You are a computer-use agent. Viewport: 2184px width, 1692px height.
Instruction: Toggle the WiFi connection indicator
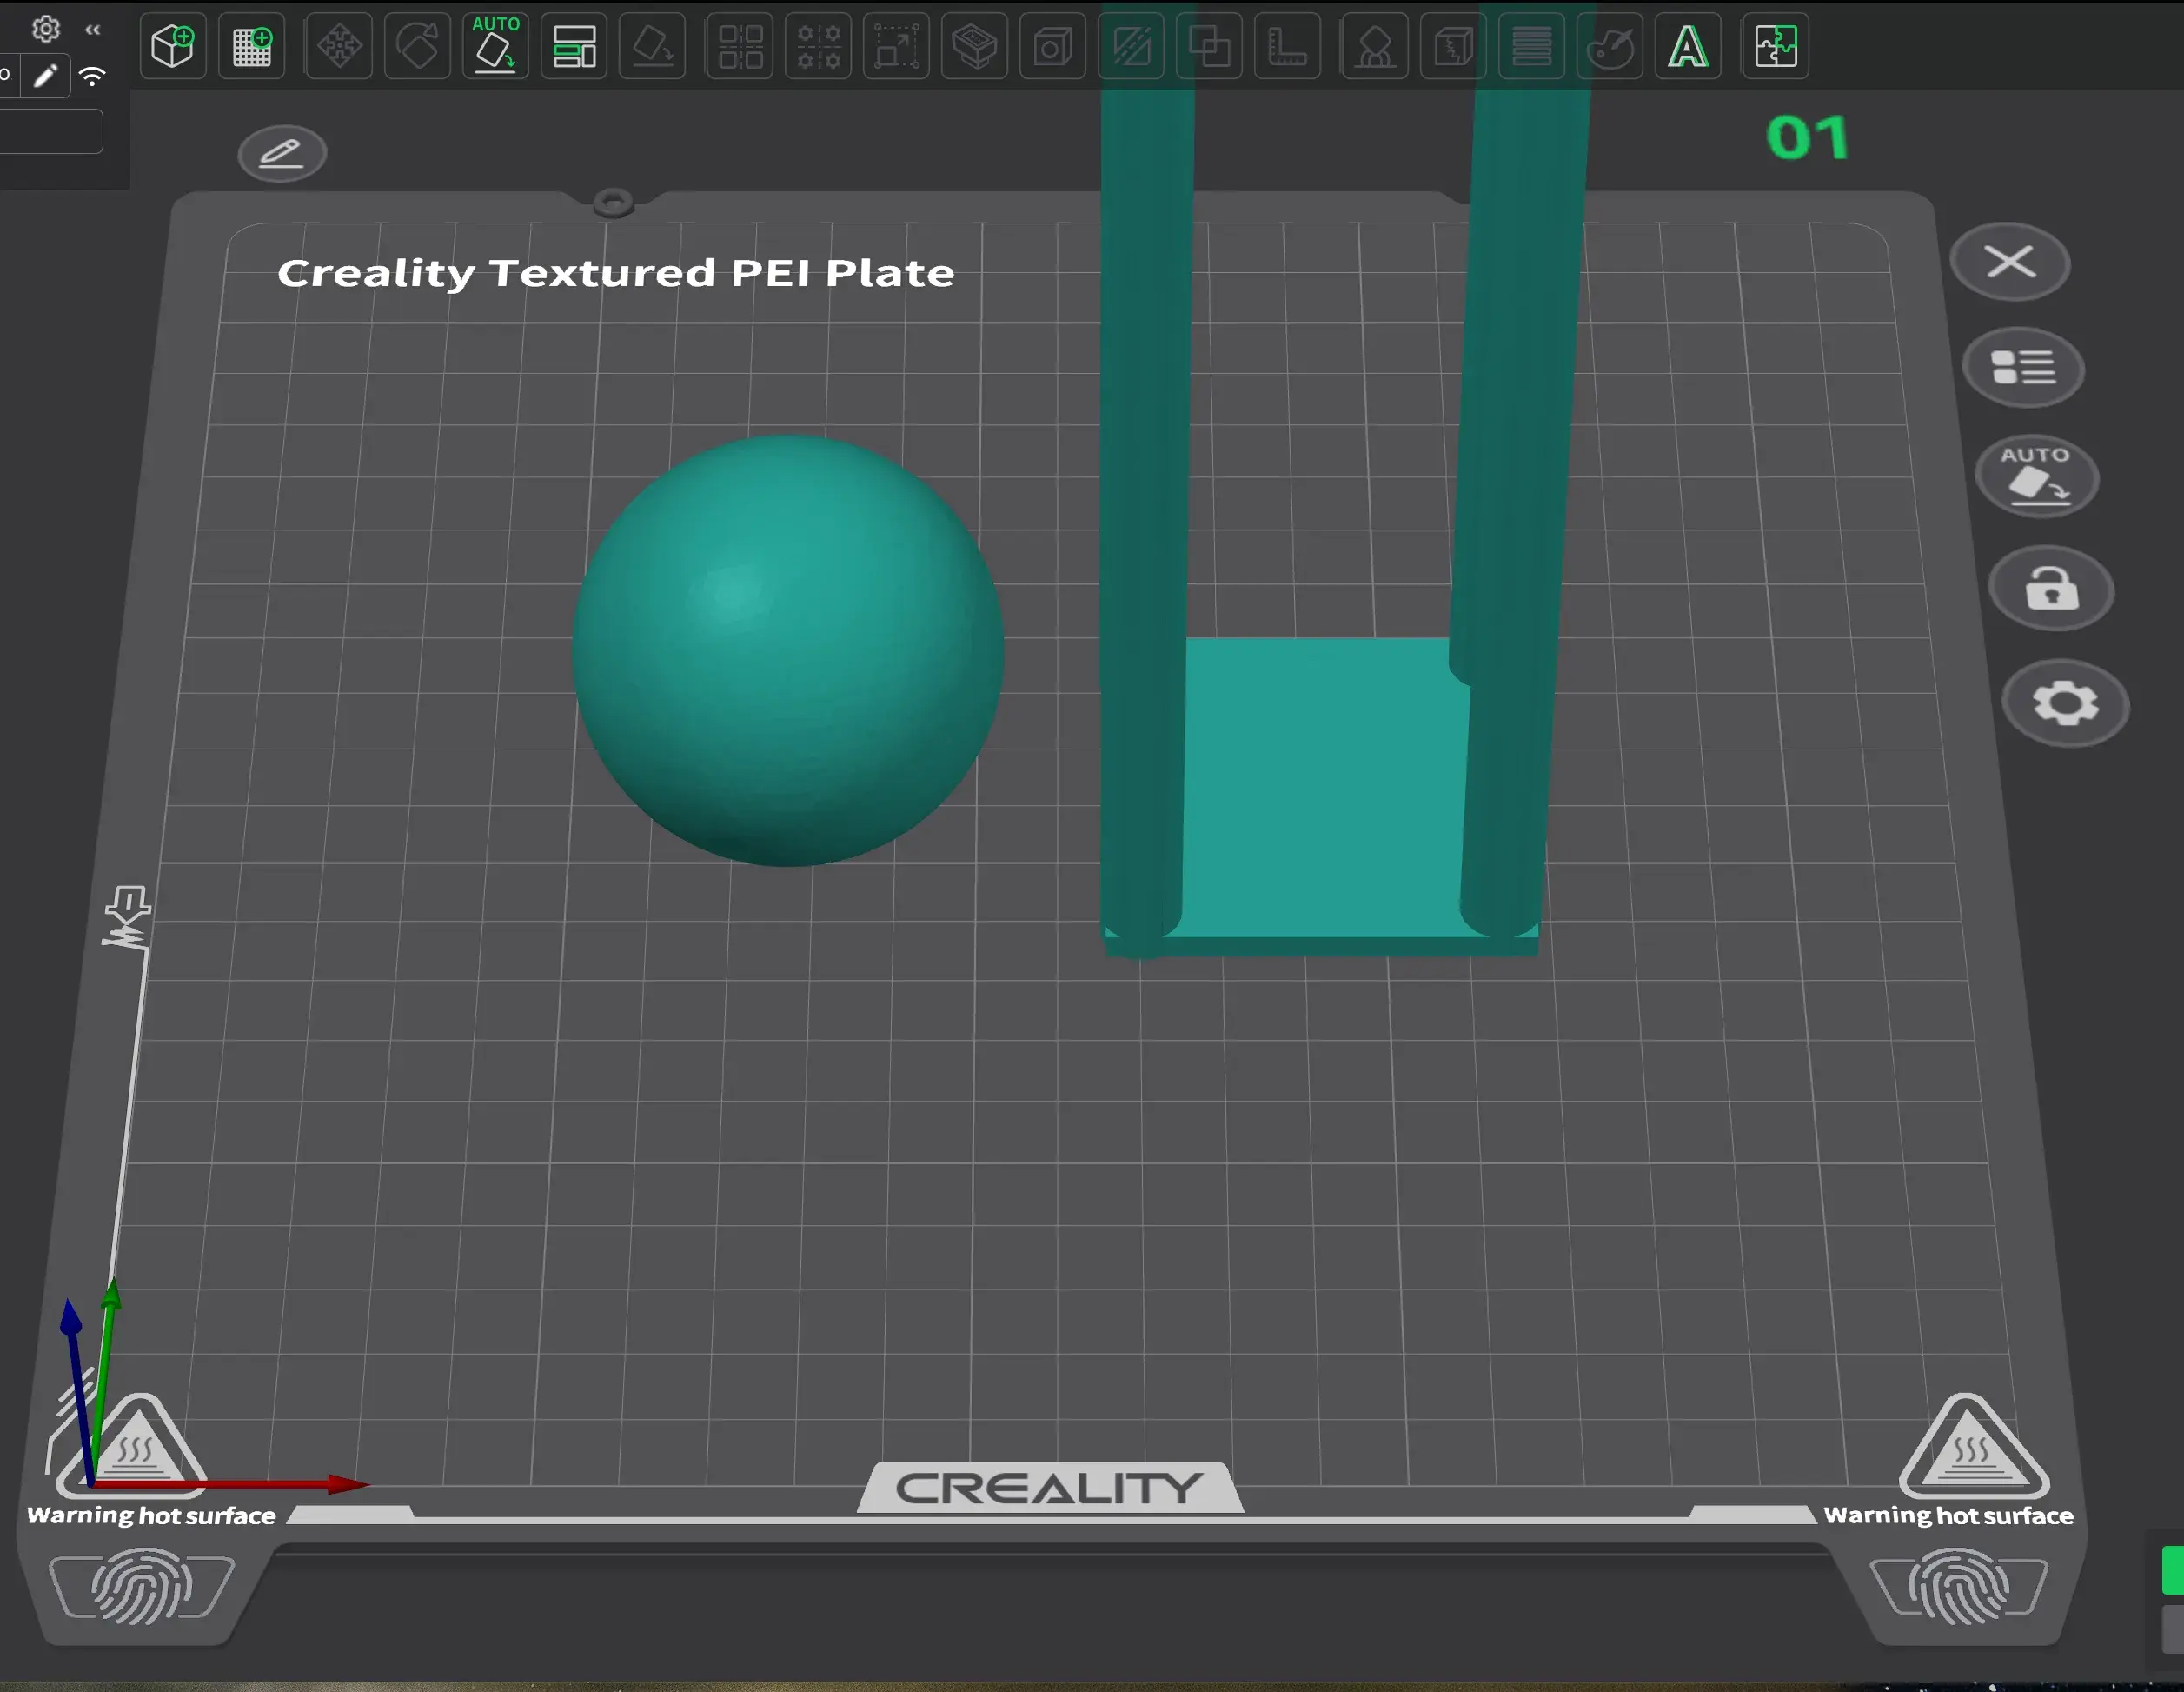click(x=93, y=75)
